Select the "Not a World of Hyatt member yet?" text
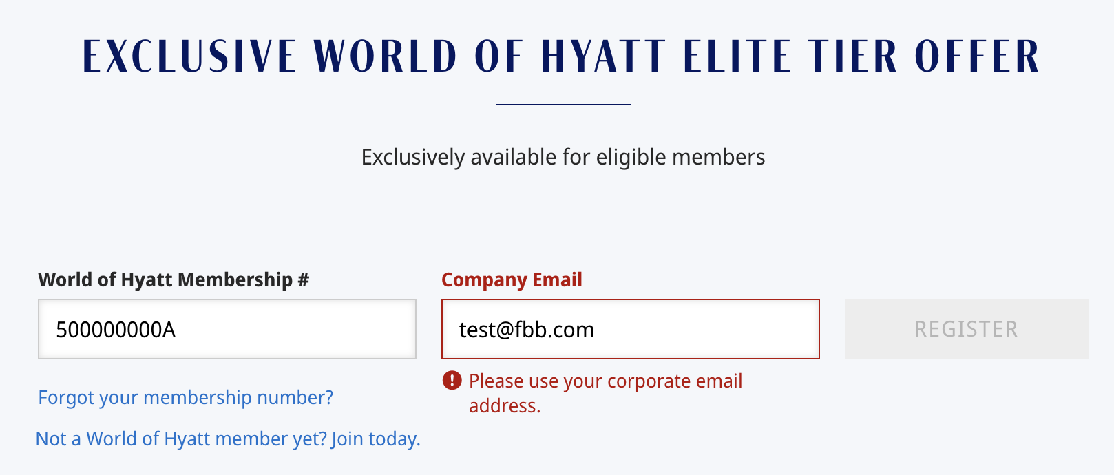Screen dimensions: 1114x475 [x=181, y=439]
